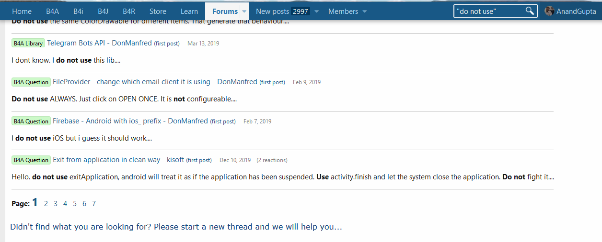602x242 pixels.
Task: Open the FileProvider email client thread
Action: click(131, 82)
